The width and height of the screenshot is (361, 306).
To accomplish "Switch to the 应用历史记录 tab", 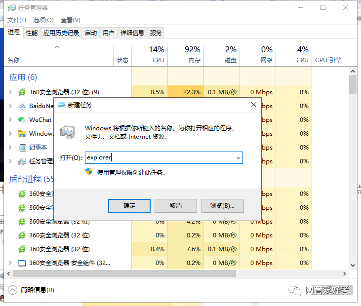I will pyautogui.click(x=61, y=33).
